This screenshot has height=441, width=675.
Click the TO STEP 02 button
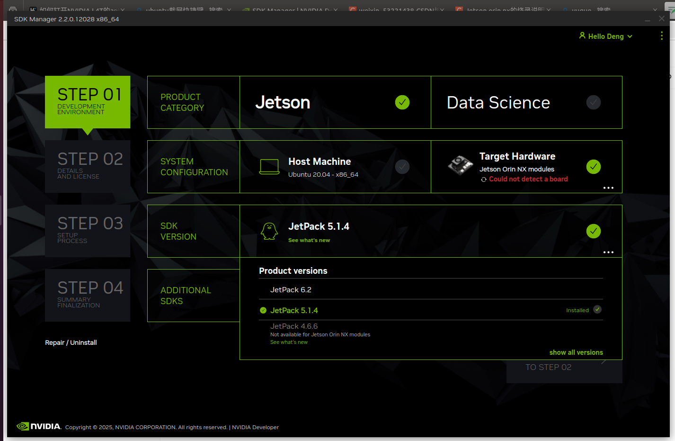[564, 371]
